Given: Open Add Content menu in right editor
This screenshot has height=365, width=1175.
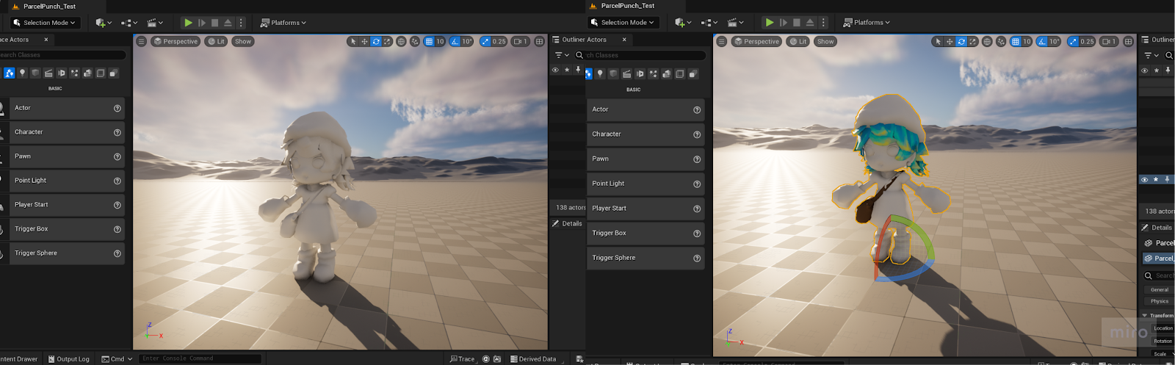Looking at the screenshot, I should 683,23.
